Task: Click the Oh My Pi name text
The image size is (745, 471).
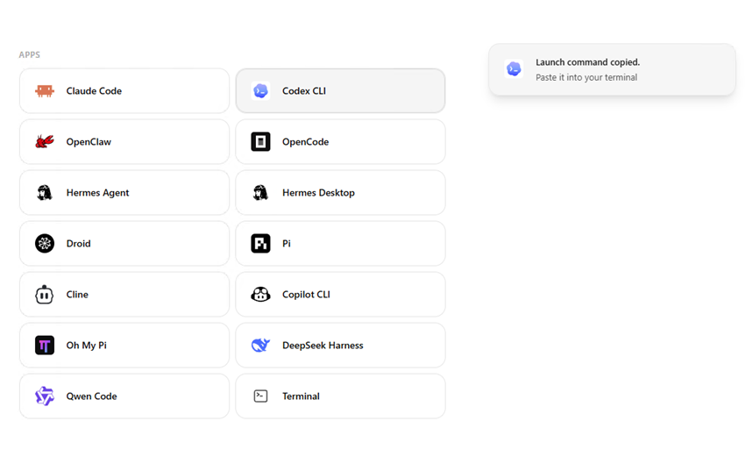Action: (x=87, y=345)
